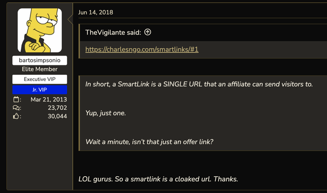The height and width of the screenshot is (193, 327).
Task: Click the 23,702 message count
Action: [57, 108]
